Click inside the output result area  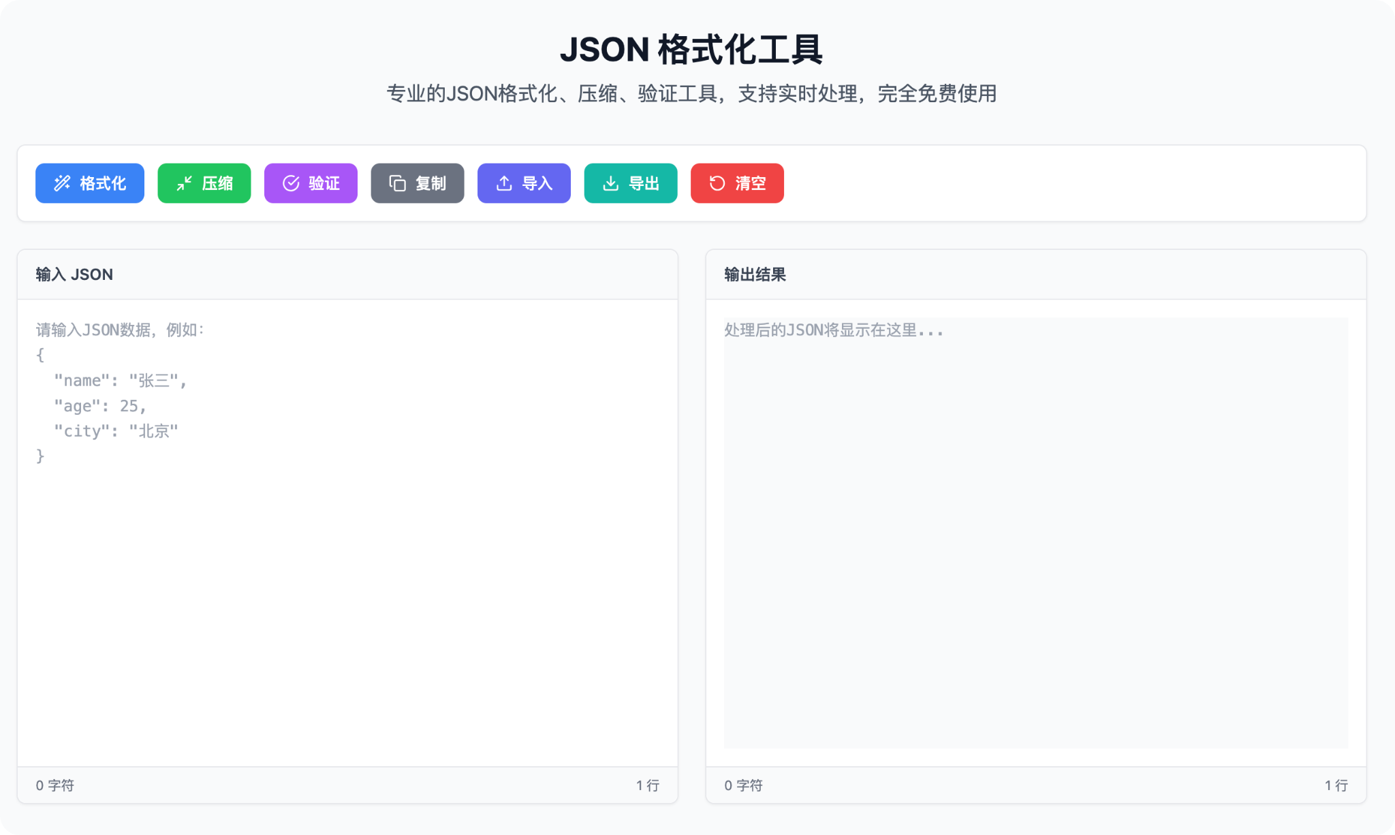(1035, 531)
